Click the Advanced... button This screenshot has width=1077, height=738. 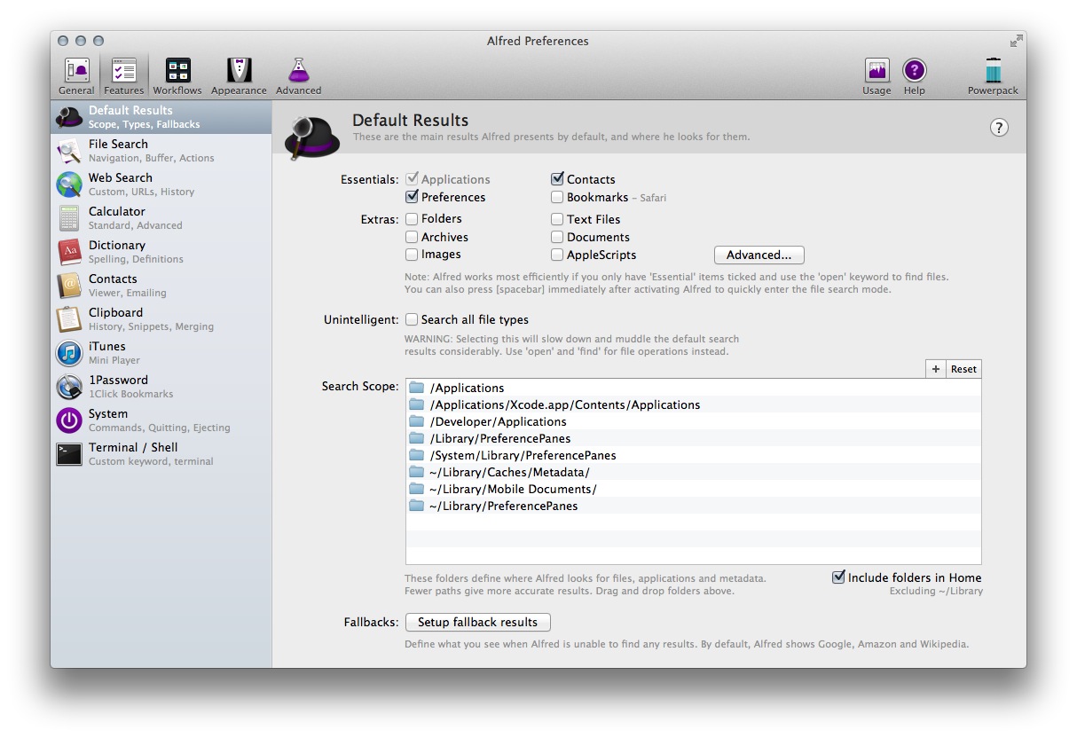[759, 255]
